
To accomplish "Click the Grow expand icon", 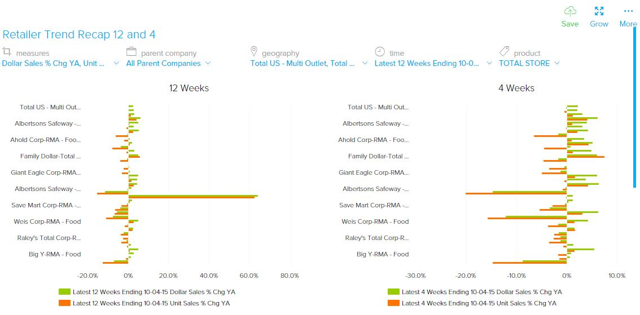I will tap(599, 11).
